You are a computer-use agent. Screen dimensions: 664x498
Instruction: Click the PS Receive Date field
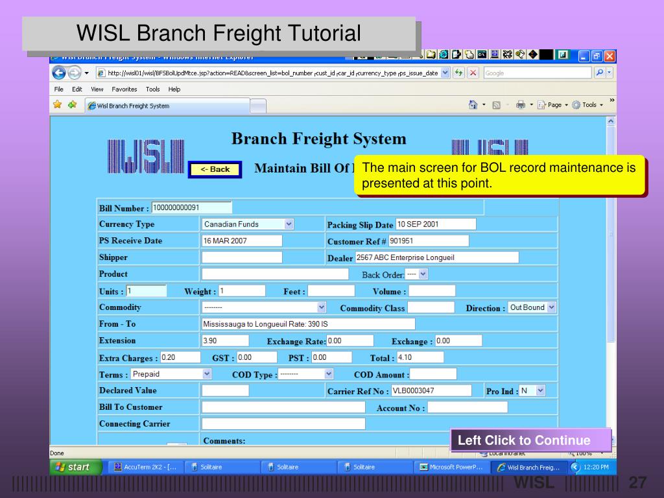click(242, 241)
